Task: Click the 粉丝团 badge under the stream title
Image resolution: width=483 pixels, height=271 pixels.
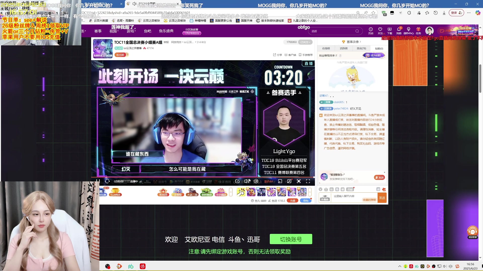Action: [121, 55]
